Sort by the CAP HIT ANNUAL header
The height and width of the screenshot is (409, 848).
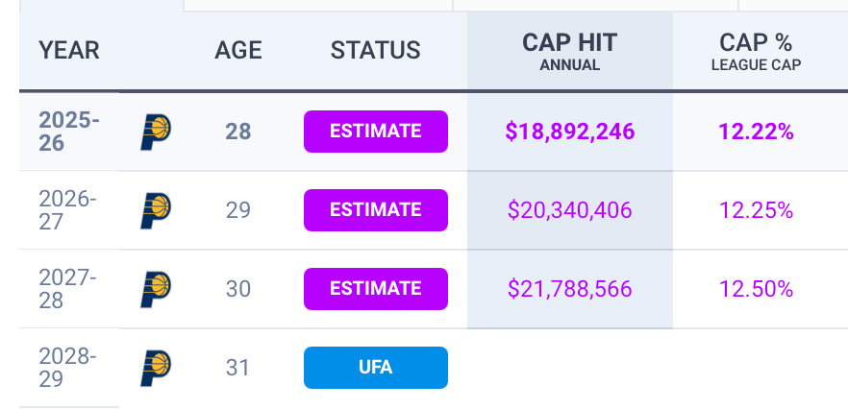pyautogui.click(x=569, y=51)
